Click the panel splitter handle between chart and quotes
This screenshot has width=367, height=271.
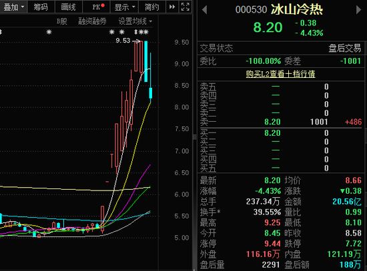[x=194, y=137]
